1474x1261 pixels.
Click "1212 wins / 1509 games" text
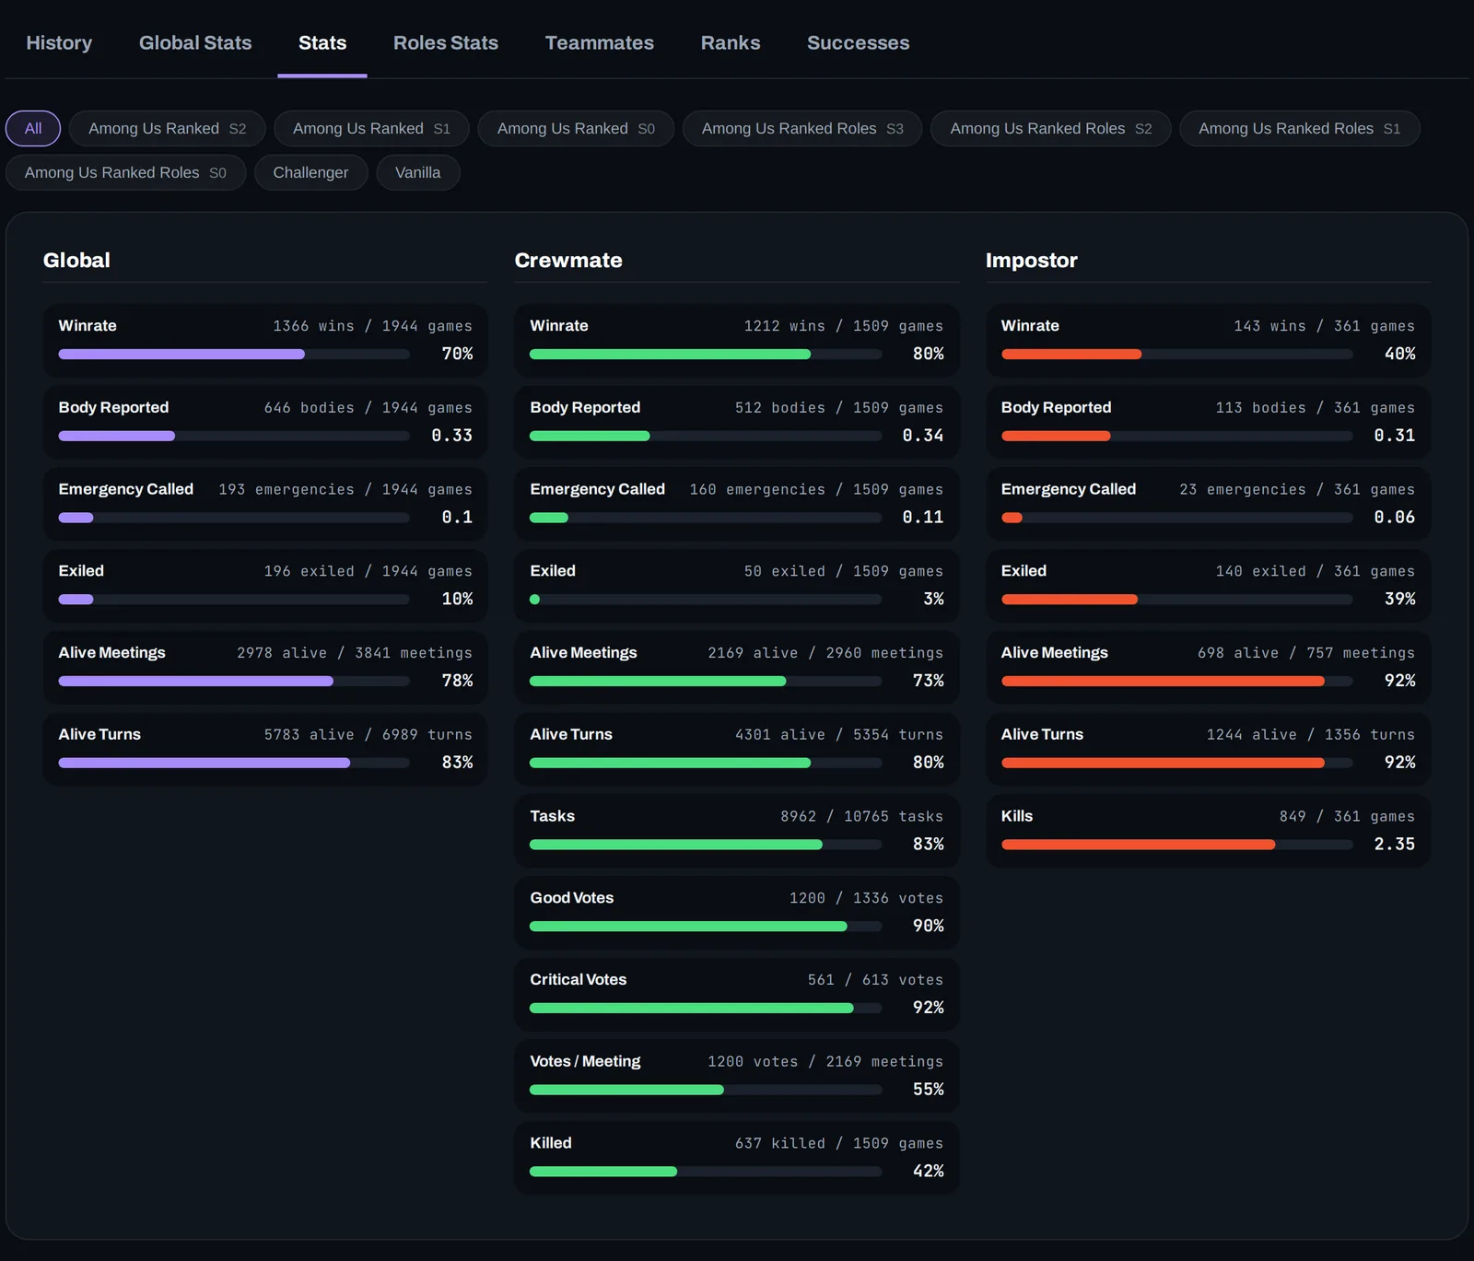tap(844, 326)
